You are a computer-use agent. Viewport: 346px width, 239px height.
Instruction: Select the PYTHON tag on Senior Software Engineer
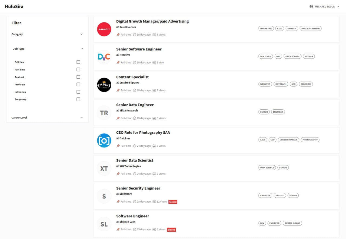point(309,56)
